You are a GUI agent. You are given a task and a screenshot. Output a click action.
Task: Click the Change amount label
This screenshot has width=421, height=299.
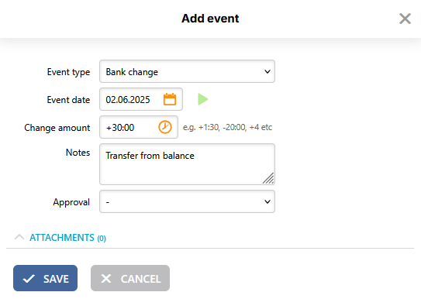[57, 128]
